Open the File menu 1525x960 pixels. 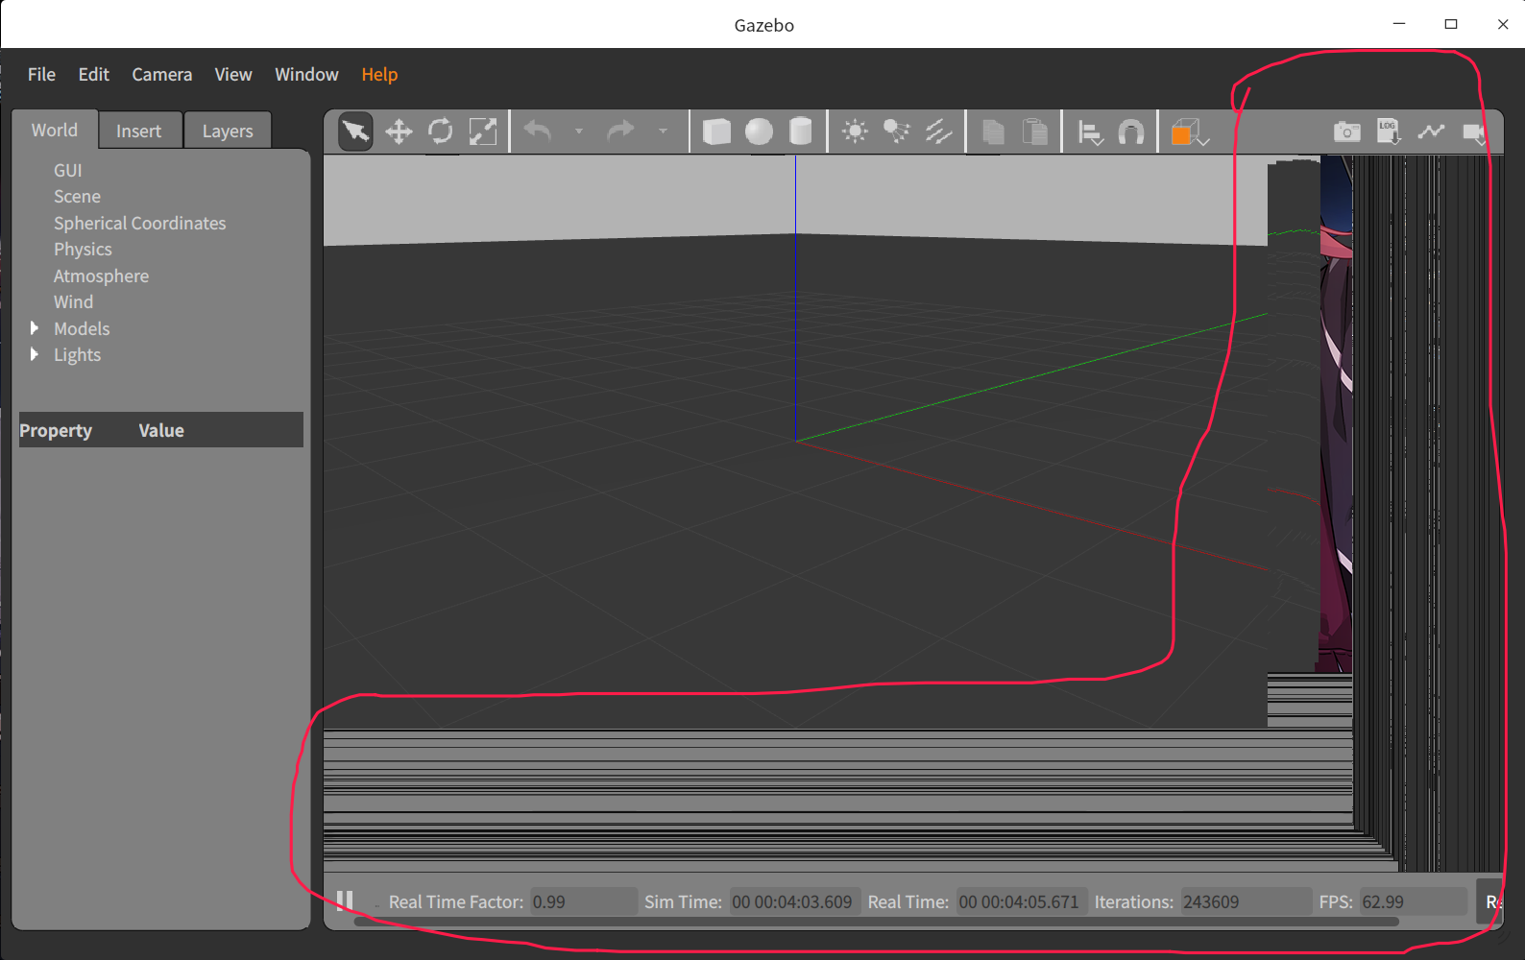tap(41, 74)
